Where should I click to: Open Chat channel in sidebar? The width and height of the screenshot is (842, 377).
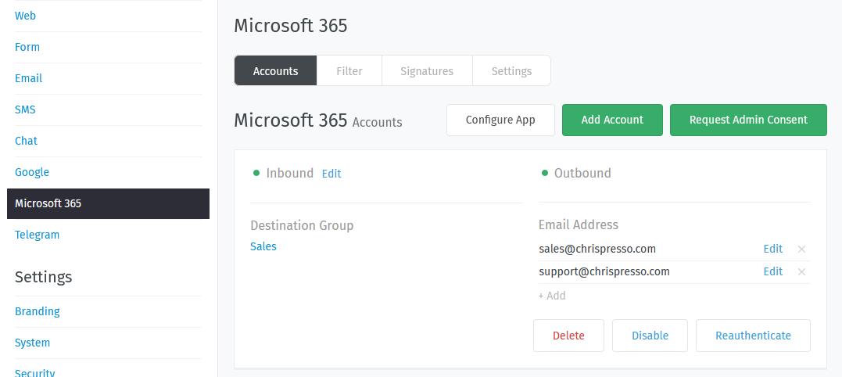[27, 141]
